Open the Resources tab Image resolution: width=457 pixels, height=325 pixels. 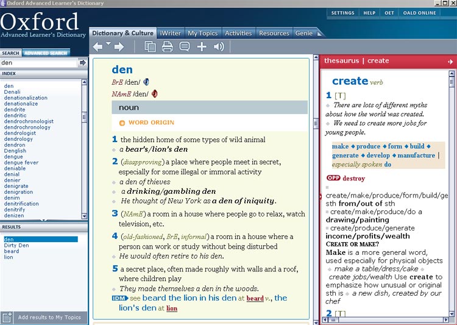coord(274,34)
